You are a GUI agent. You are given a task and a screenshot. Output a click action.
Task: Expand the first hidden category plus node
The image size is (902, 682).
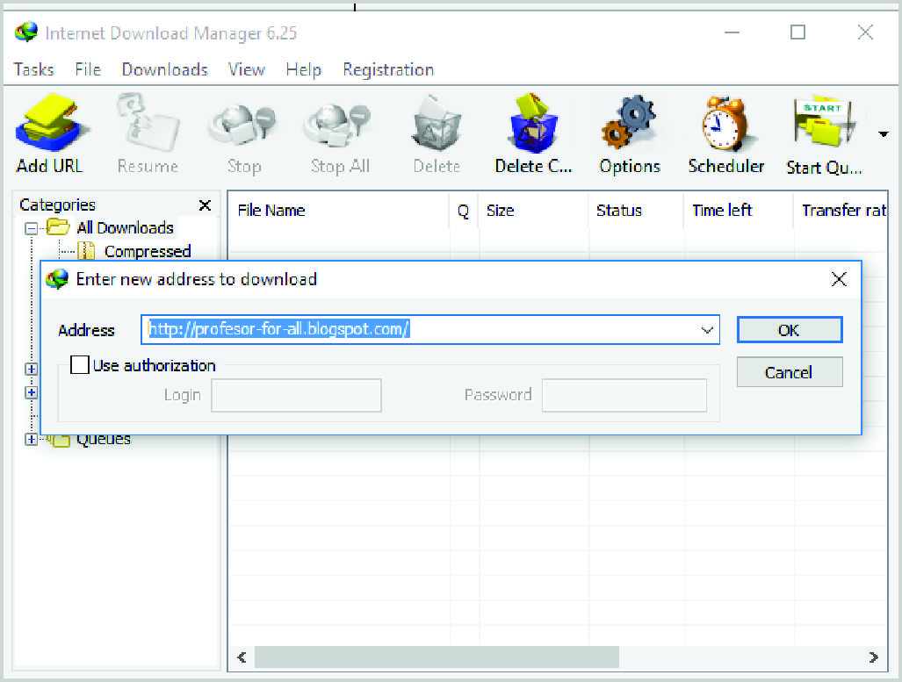click(x=32, y=369)
